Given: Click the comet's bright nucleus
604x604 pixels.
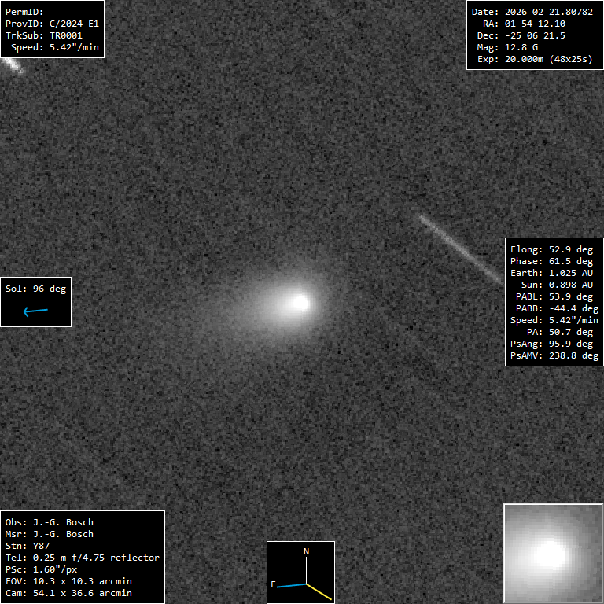Looking at the screenshot, I should [x=300, y=302].
